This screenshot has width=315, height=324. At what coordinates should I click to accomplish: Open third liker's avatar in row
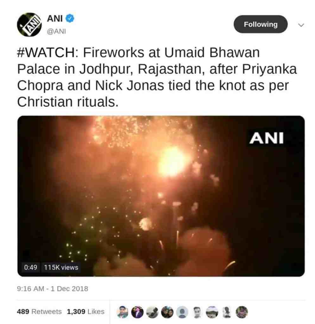(x=152, y=312)
